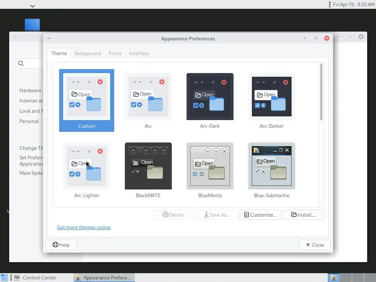Minimize the Appearance Preferences window
This screenshot has height=282, width=376.
point(305,38)
